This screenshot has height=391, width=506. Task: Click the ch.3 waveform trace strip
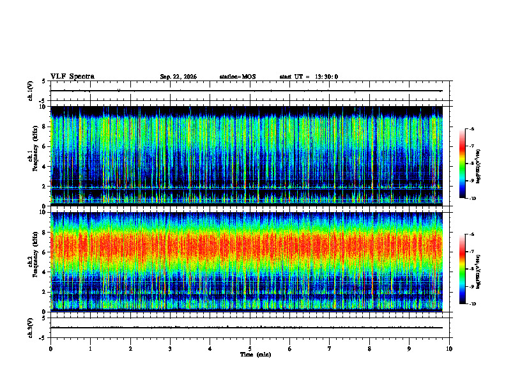click(x=247, y=328)
